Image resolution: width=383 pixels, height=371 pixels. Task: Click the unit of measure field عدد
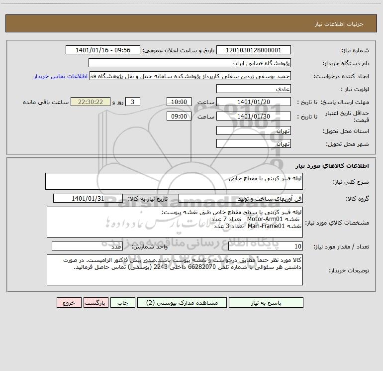[x=87, y=247]
